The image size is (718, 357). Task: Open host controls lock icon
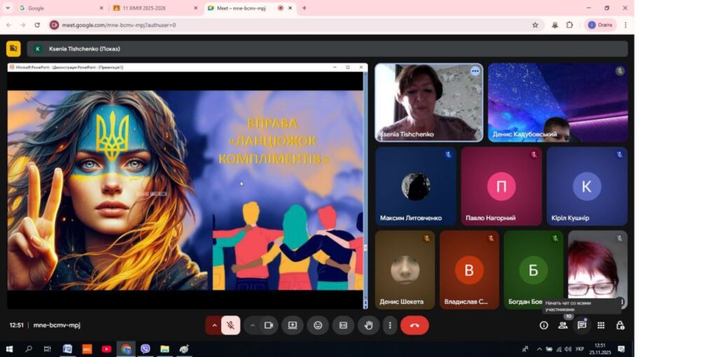[x=620, y=325]
